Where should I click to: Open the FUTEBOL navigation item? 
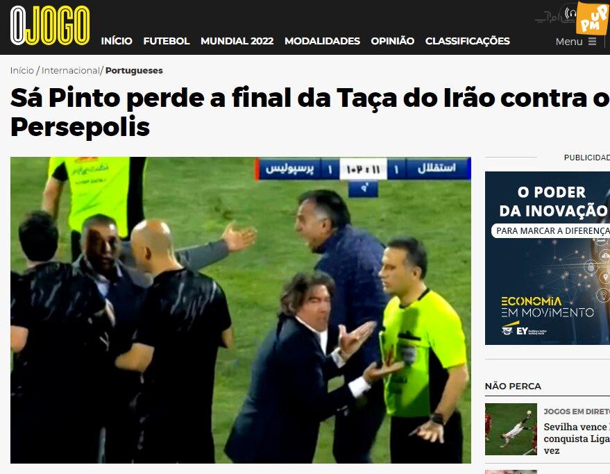click(167, 41)
